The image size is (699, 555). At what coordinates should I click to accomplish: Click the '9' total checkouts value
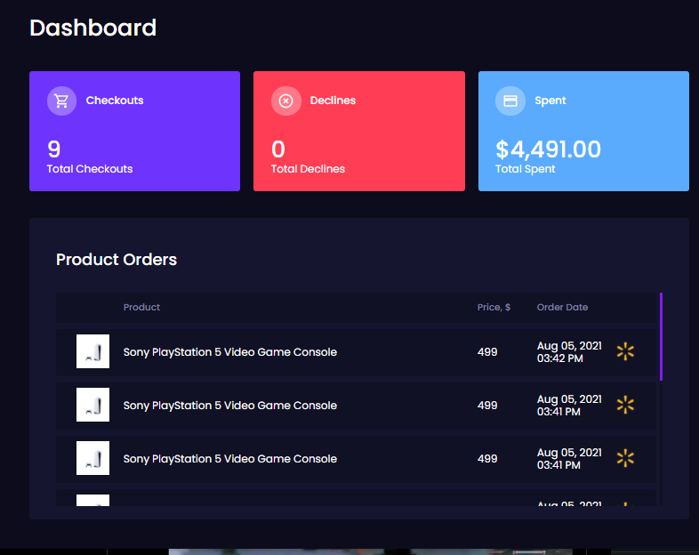(x=54, y=149)
